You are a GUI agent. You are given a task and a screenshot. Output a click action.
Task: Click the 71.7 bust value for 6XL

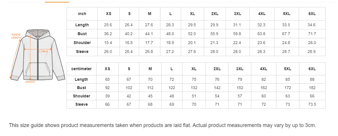(312, 34)
